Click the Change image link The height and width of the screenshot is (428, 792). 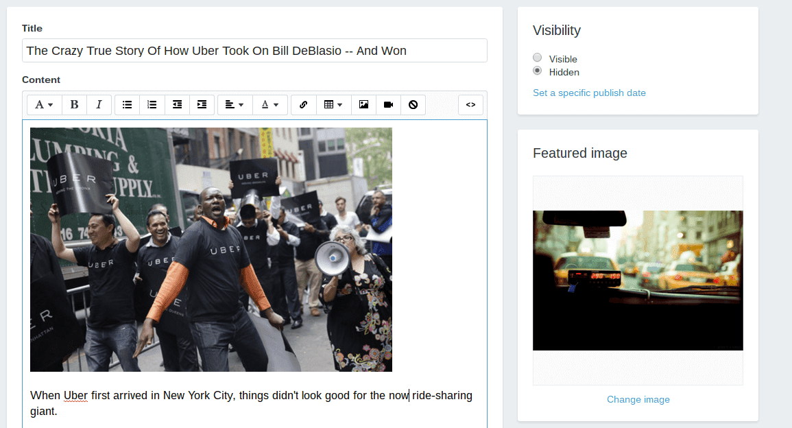pos(638,399)
